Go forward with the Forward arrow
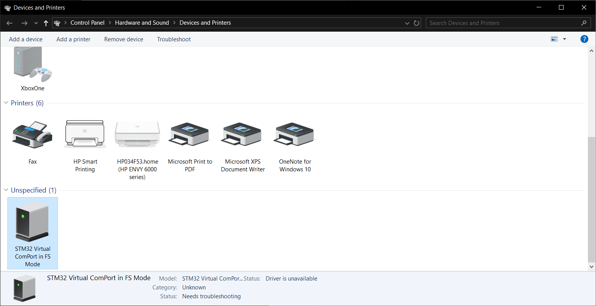The width and height of the screenshot is (596, 306). pos(24,23)
